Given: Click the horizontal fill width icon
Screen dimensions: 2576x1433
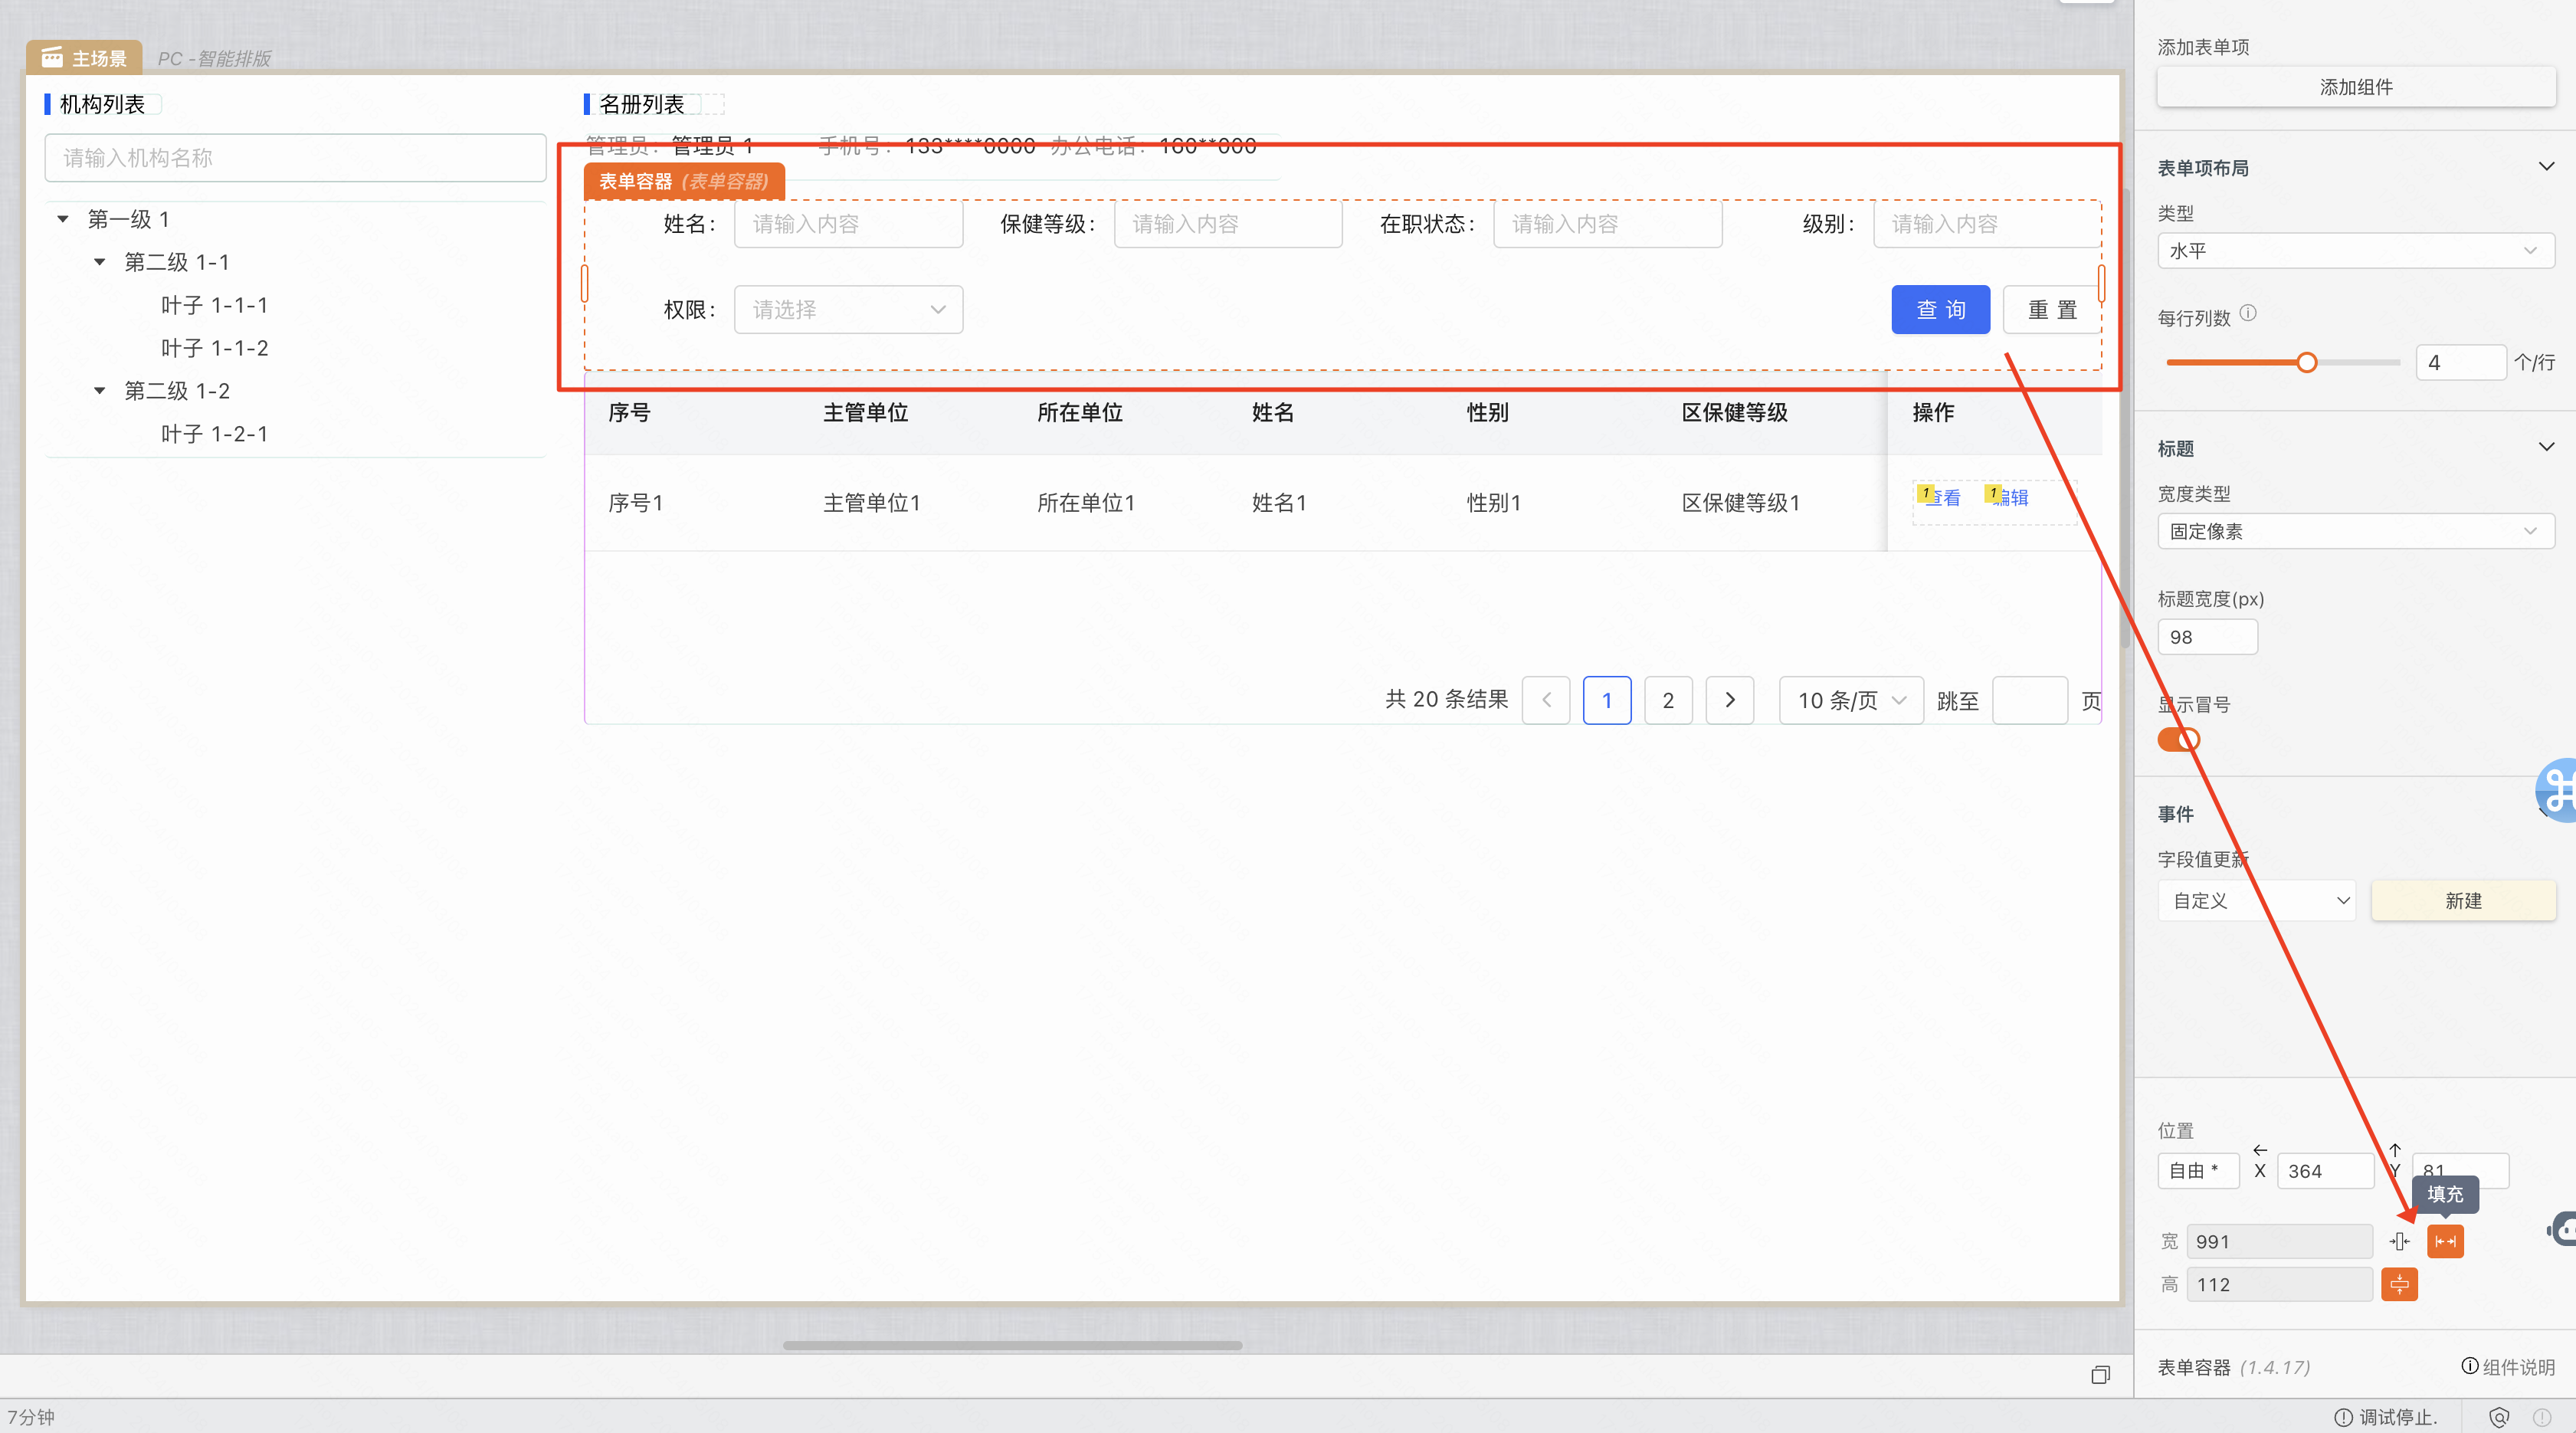Looking at the screenshot, I should [2445, 1241].
